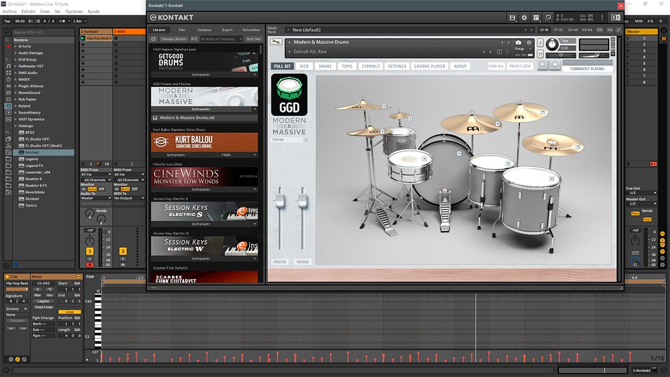Click the Tap tempo button
This screenshot has height=377, width=670.
7,21
